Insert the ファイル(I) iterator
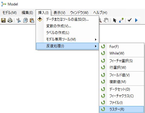145x113 pixels. pos(122,103)
